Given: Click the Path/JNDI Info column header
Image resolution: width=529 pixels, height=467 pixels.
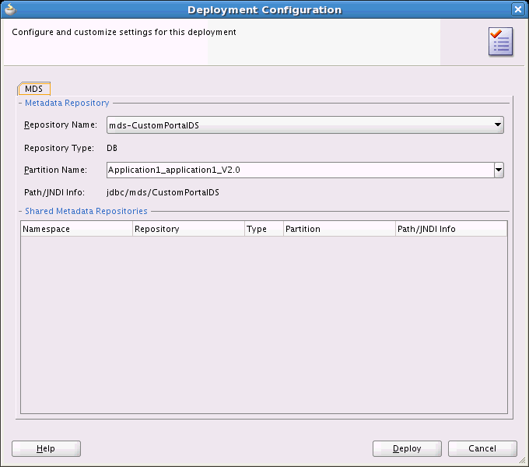Looking at the screenshot, I should click(451, 229).
